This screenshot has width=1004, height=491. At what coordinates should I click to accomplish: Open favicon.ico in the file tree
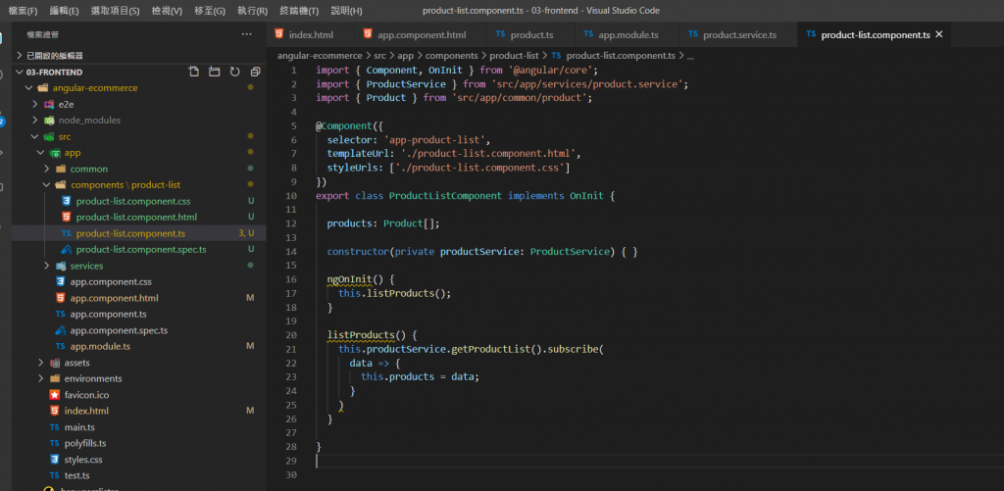(85, 394)
